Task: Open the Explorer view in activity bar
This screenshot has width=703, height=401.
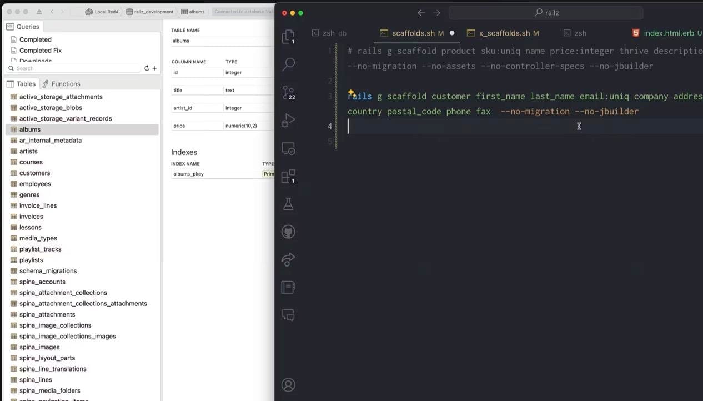Action: (x=288, y=37)
